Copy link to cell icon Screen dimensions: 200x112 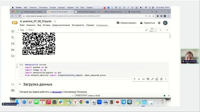(x=143, y=79)
